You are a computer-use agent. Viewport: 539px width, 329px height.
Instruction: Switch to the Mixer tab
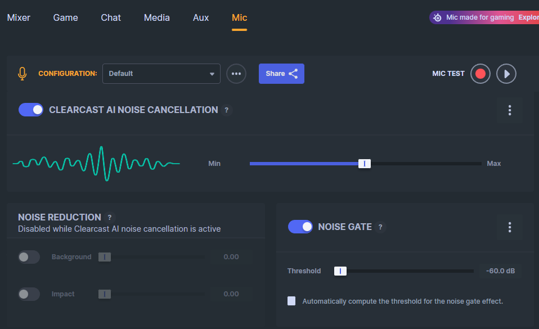point(19,17)
